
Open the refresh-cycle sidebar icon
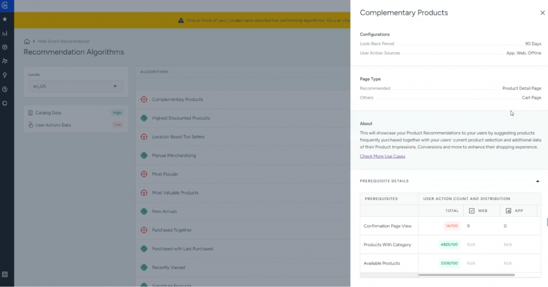click(x=5, y=103)
